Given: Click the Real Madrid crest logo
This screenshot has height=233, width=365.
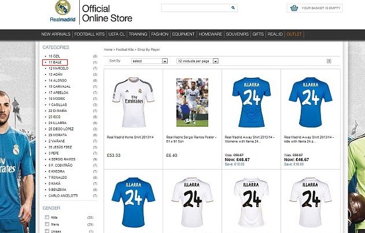Looking at the screenshot, I should [62, 7].
